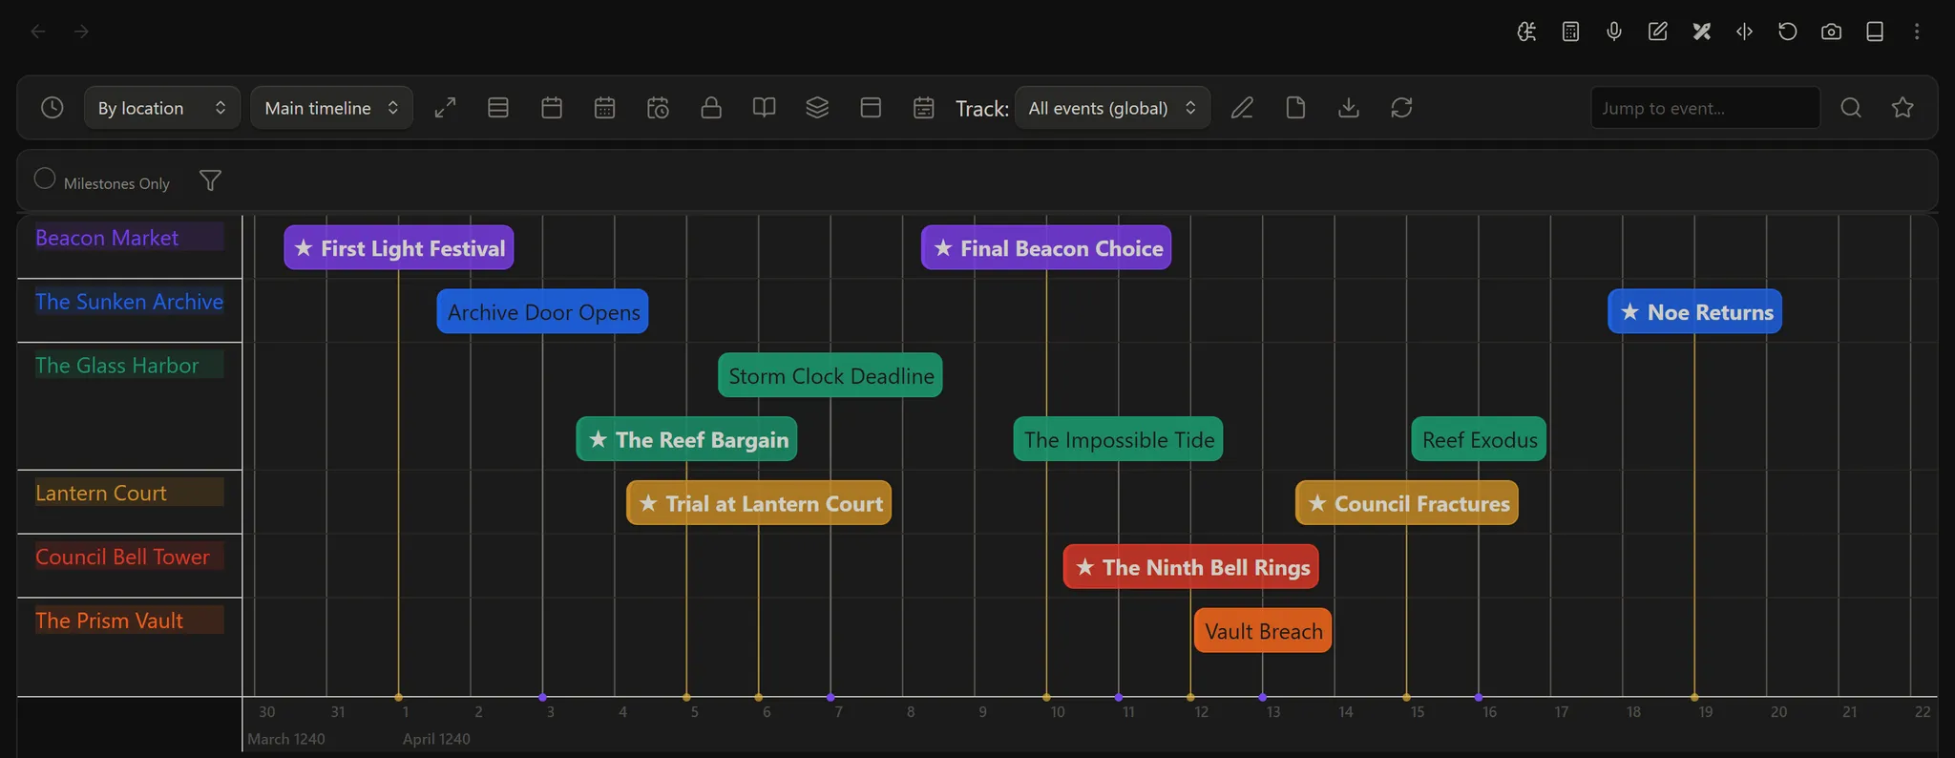Select The Prism Vault location row

(130, 620)
